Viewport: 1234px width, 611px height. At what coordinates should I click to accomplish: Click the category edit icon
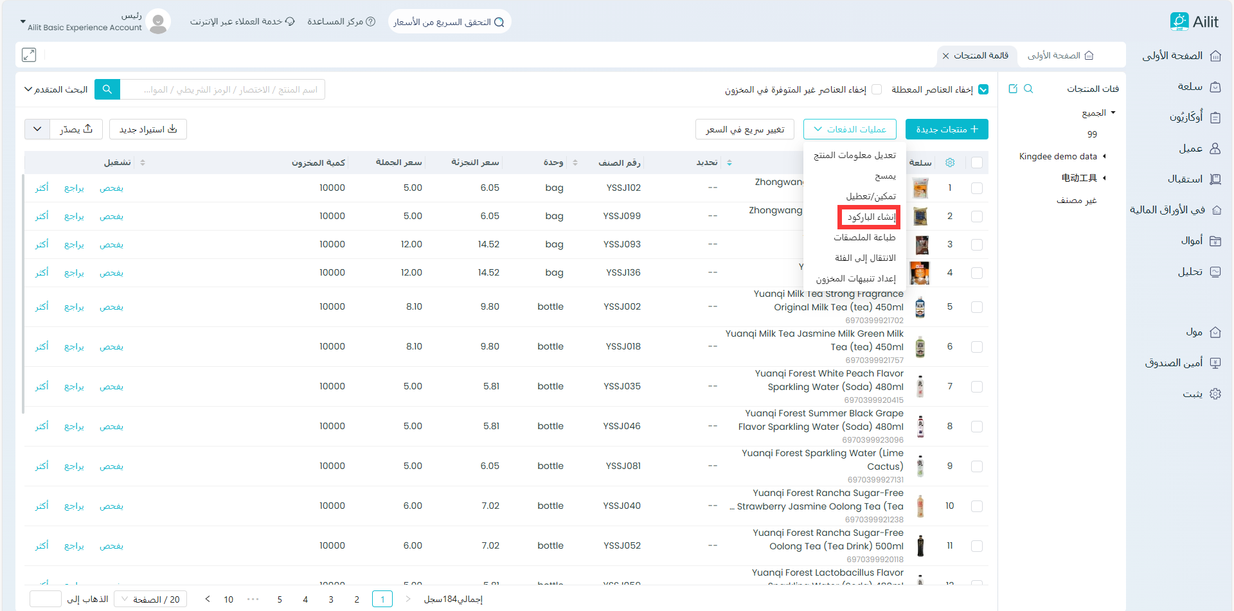pyautogui.click(x=1013, y=89)
